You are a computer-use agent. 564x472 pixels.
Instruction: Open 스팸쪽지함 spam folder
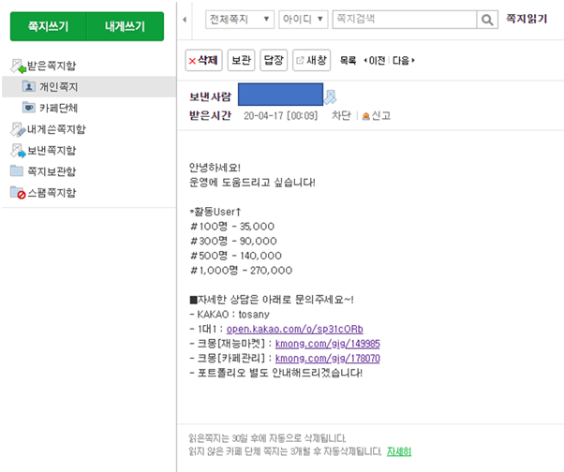pyautogui.click(x=52, y=193)
